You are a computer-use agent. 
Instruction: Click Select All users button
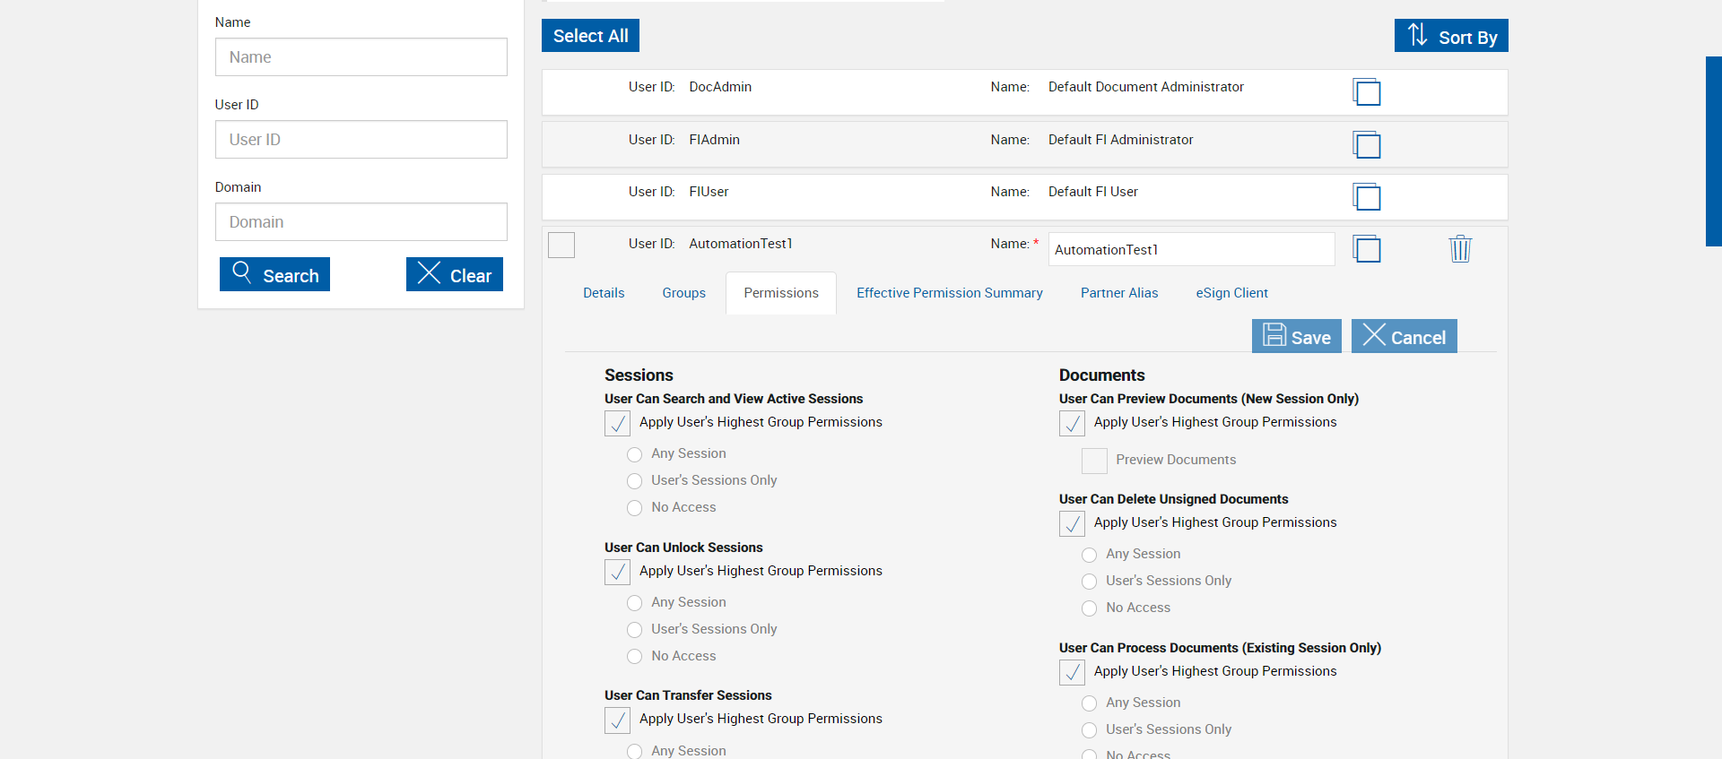coord(590,36)
